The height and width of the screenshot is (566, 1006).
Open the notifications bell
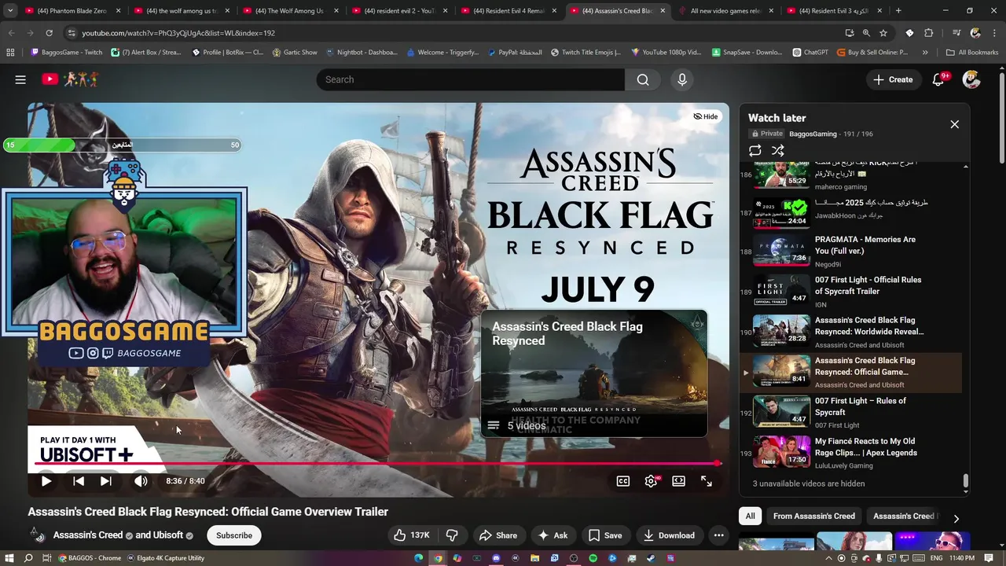coord(938,79)
